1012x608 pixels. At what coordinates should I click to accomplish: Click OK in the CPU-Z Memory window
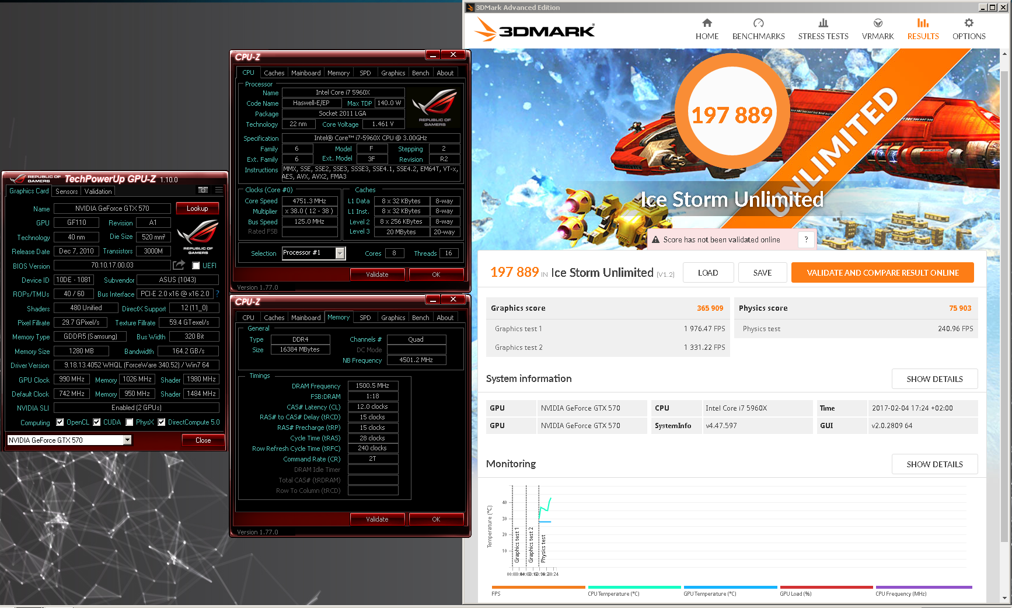[x=436, y=519]
